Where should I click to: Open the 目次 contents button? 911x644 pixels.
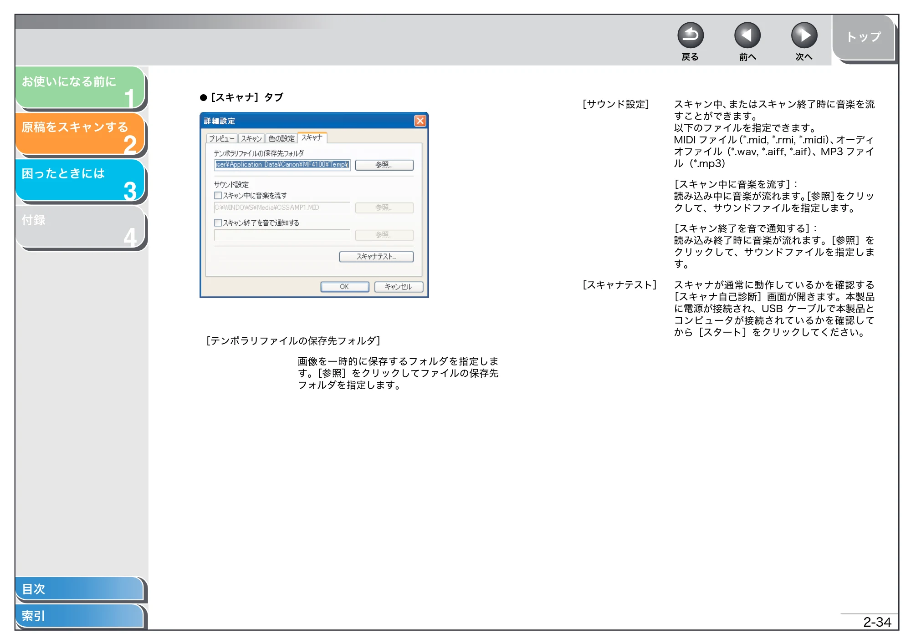click(x=80, y=588)
